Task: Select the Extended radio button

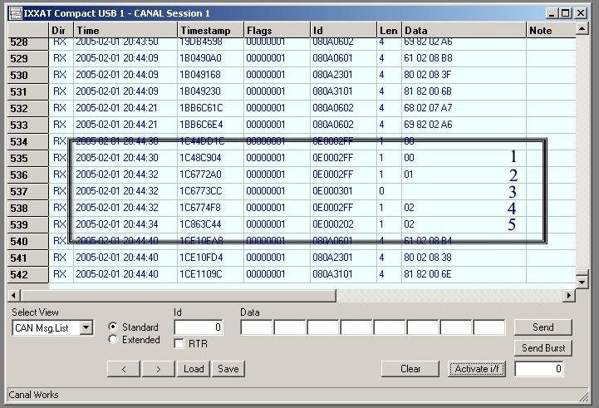Action: pos(114,340)
